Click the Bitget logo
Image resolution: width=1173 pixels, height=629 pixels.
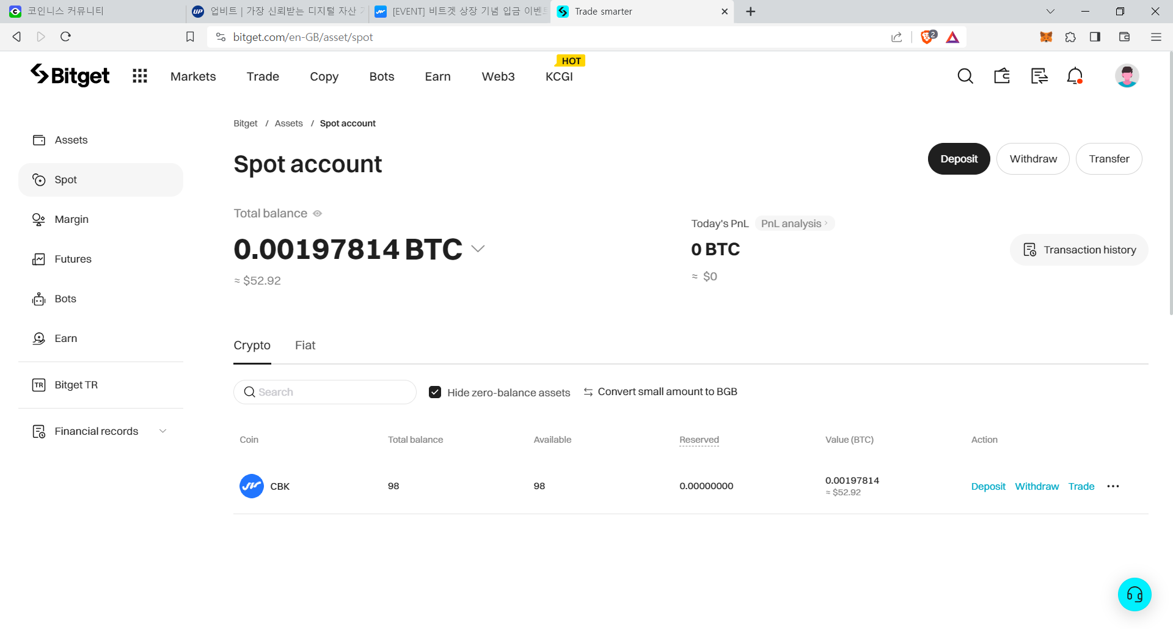coord(70,76)
